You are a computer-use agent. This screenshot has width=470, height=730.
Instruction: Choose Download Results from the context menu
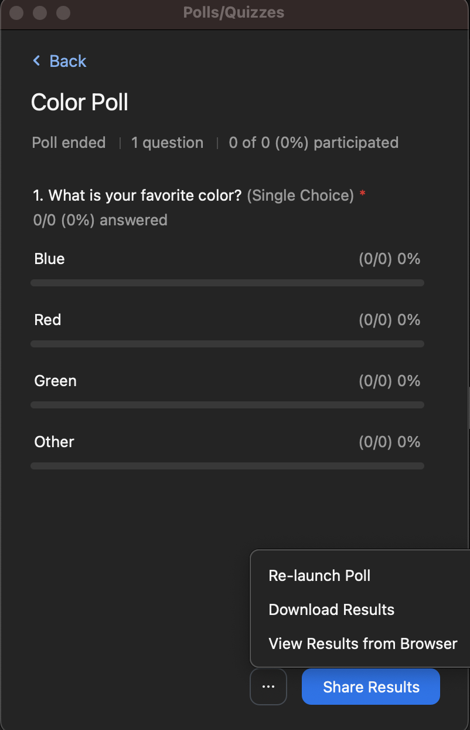(x=331, y=610)
